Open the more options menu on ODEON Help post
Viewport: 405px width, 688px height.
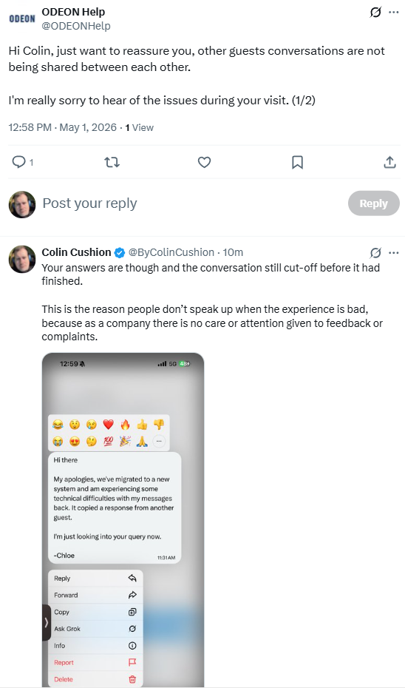click(394, 13)
